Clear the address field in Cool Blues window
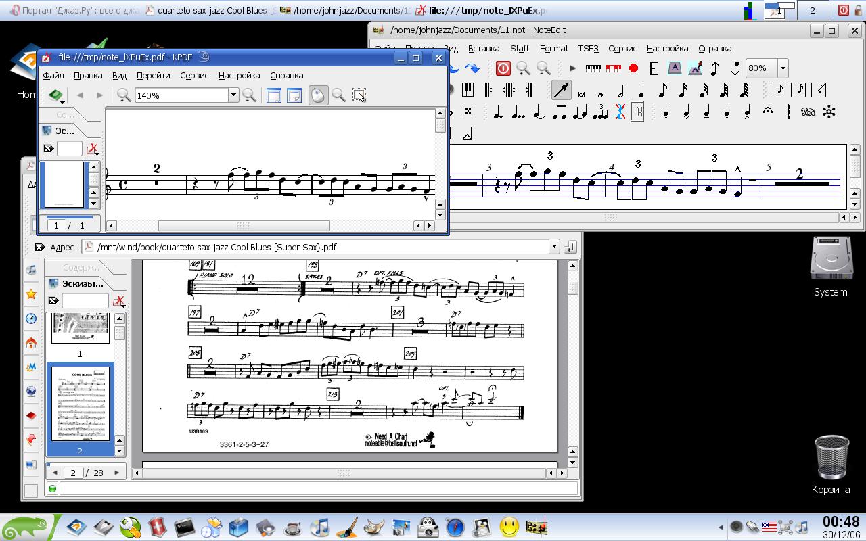This screenshot has height=541, width=866. click(x=39, y=247)
